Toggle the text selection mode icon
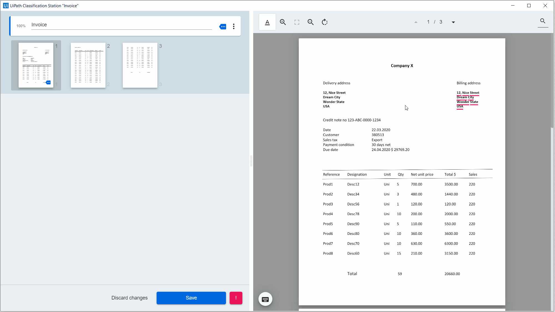Screen dimensions: 555x312 pos(267,22)
